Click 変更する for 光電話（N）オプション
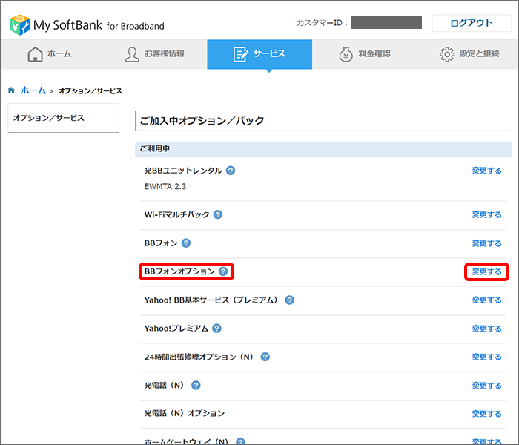The width and height of the screenshot is (519, 445). [x=486, y=414]
